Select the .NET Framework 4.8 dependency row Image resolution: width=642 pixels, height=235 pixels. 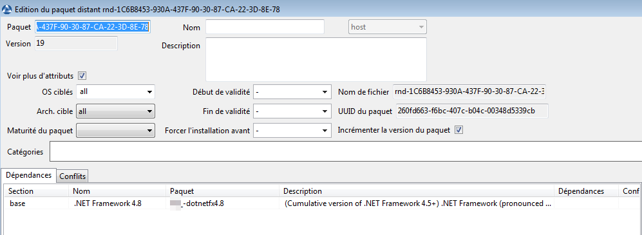pyautogui.click(x=323, y=203)
